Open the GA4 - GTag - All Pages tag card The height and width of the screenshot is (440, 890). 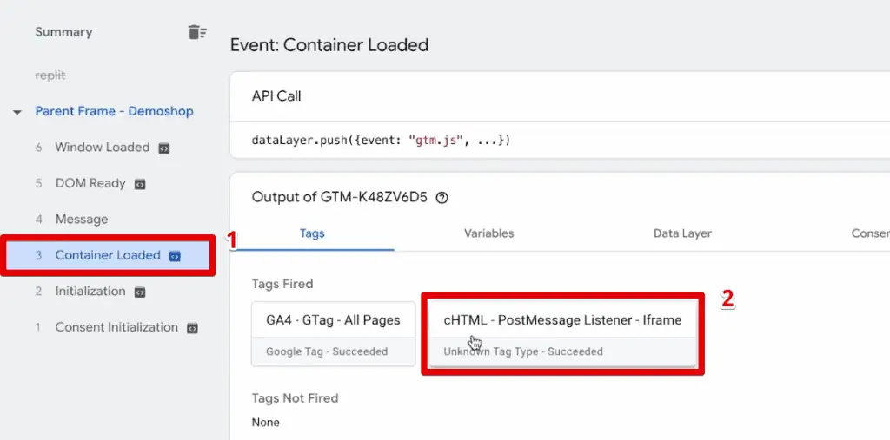[333, 334]
